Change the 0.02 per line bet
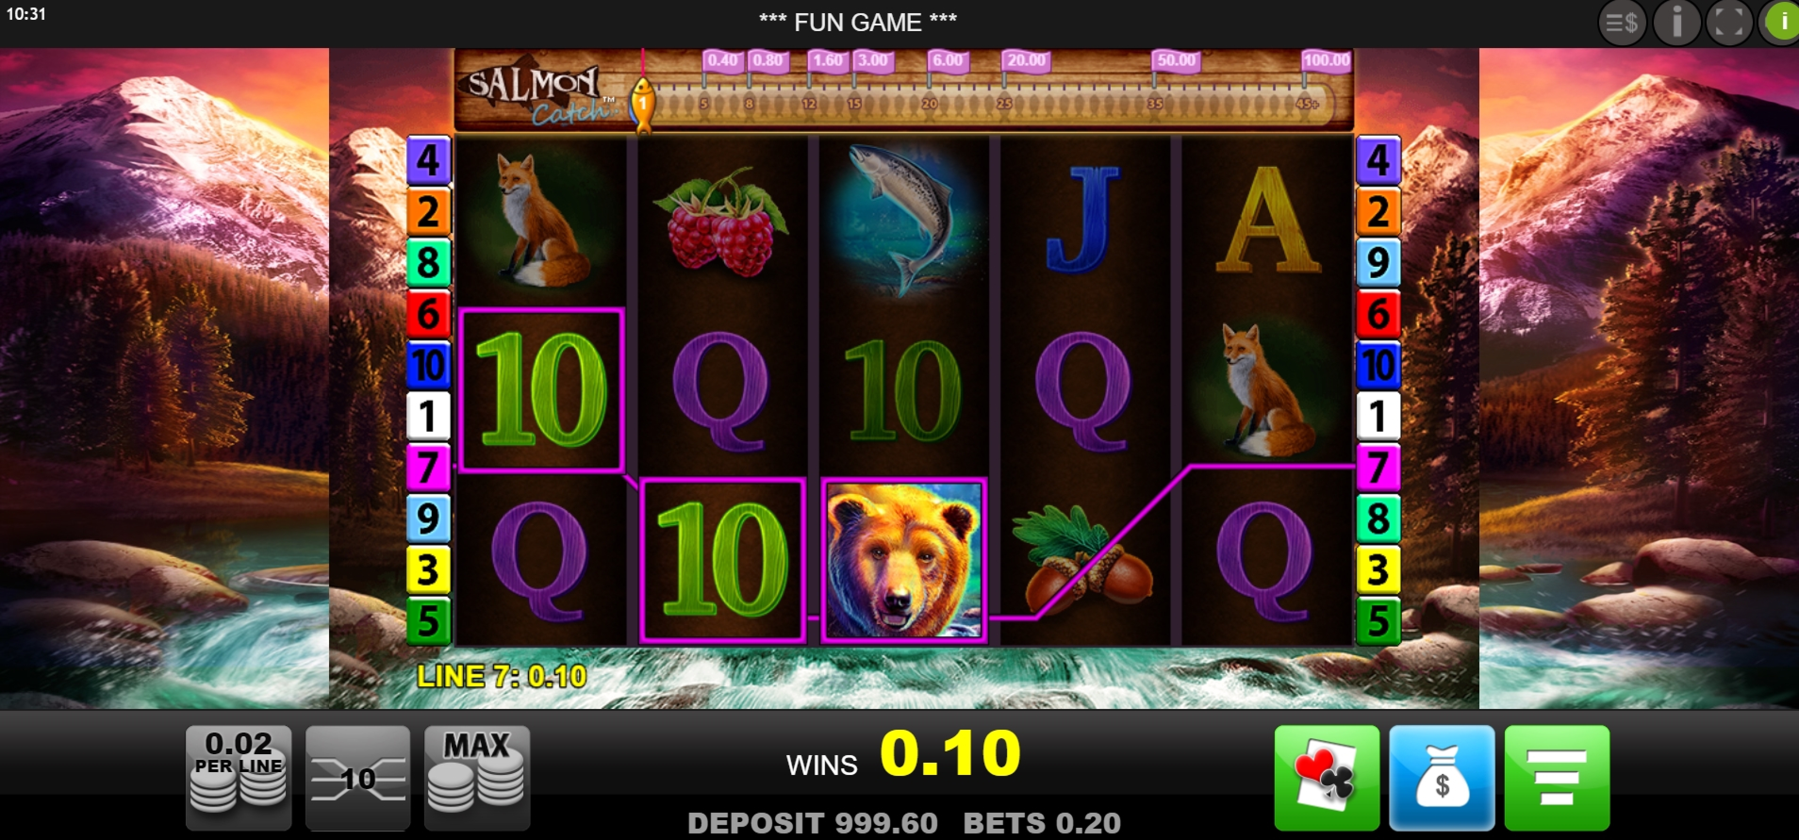Viewport: 1799px width, 840px height. (238, 777)
